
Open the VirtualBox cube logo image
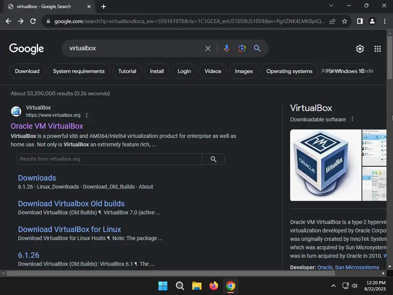(x=325, y=165)
